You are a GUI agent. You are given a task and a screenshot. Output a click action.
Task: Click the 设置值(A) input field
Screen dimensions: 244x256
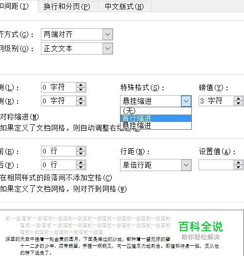click(216, 165)
